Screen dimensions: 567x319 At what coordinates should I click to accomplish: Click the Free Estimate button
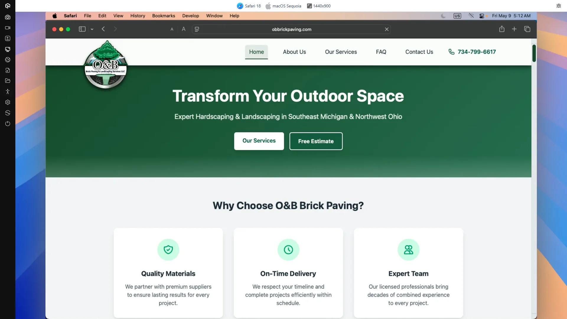coord(316,141)
